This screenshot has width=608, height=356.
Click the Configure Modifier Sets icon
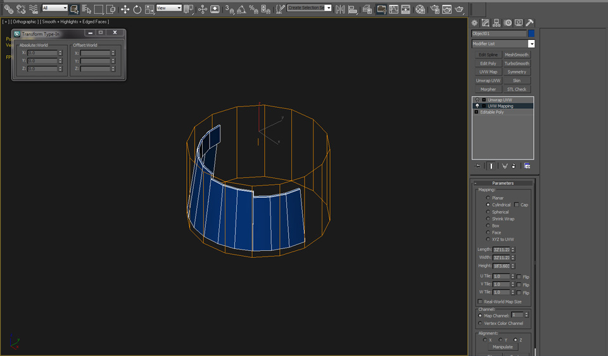pyautogui.click(x=527, y=166)
